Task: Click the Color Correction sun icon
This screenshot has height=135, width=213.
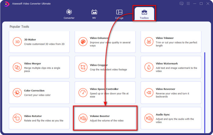Action: 17,93
